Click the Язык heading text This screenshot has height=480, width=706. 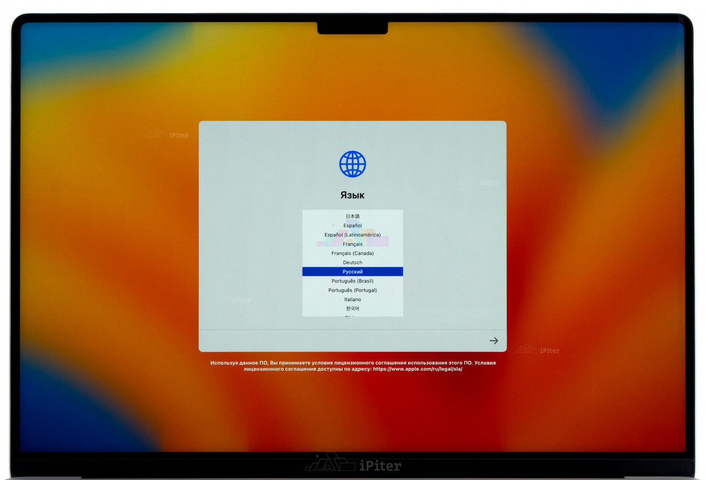353,195
